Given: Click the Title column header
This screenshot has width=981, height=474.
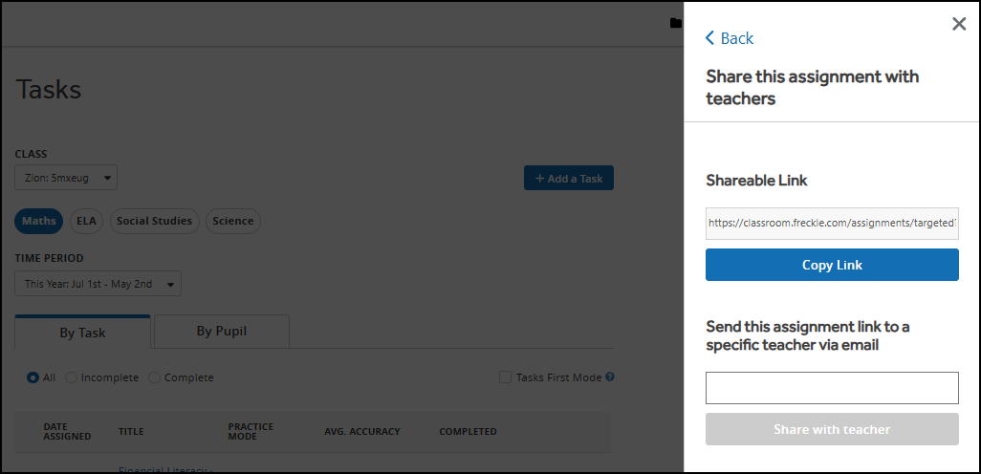Looking at the screenshot, I should (x=131, y=432).
